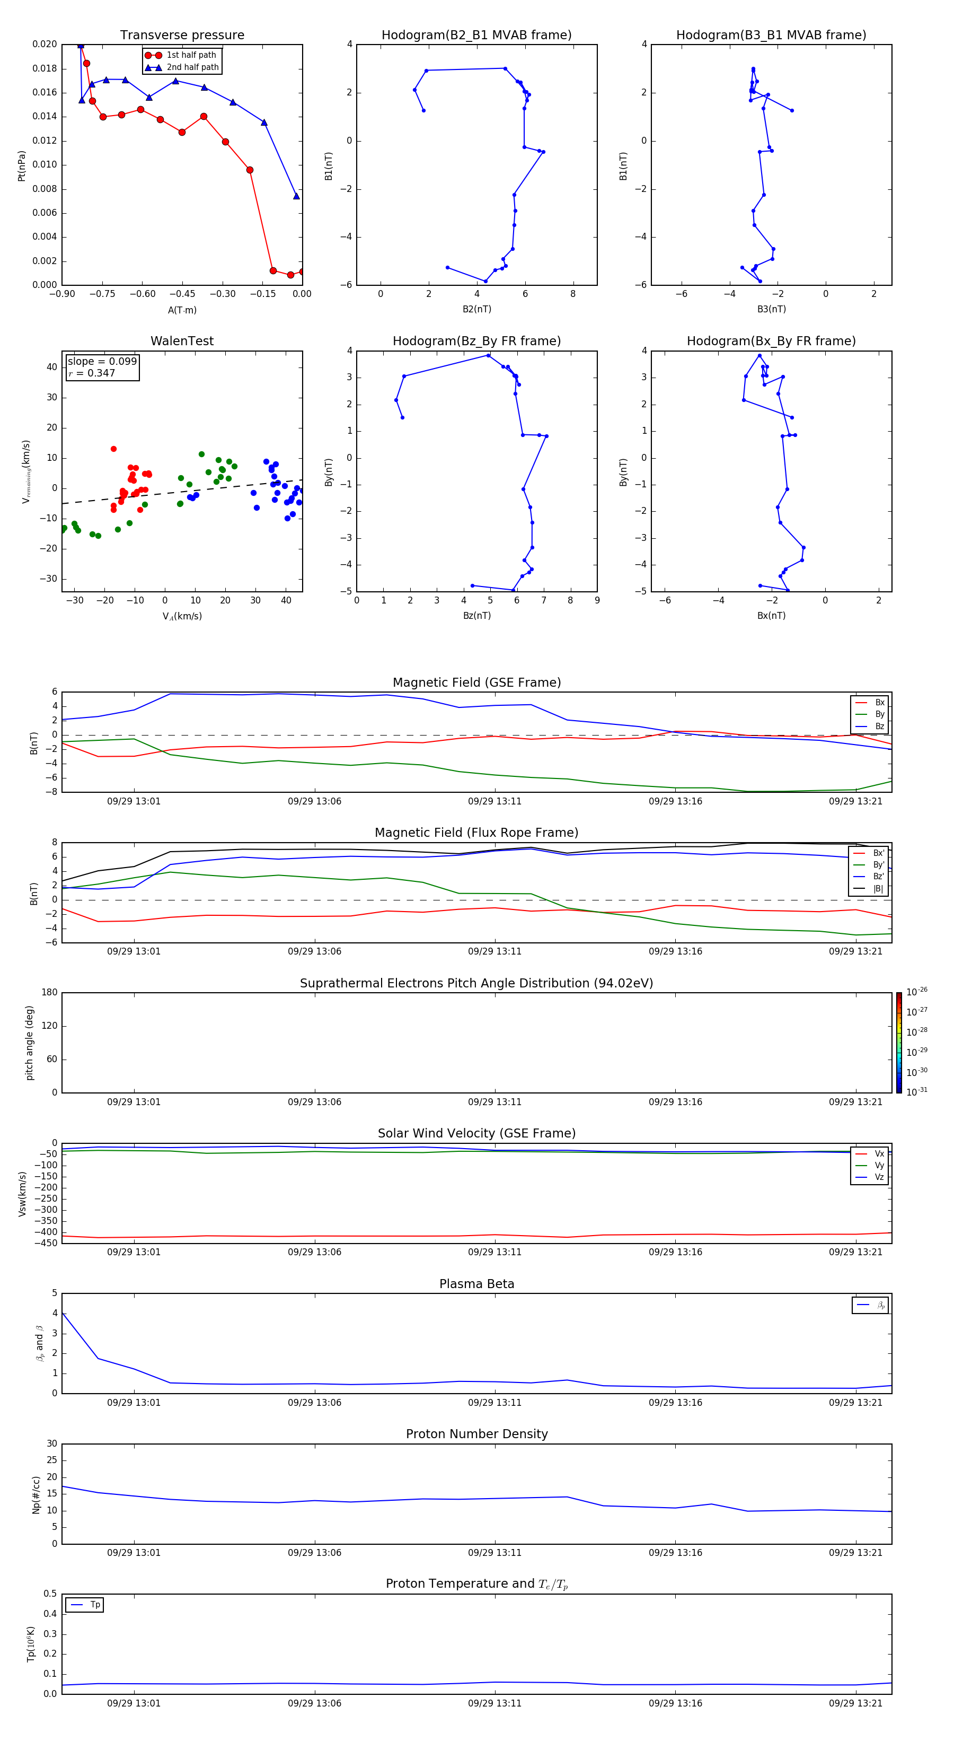Select the '1st half path' legend entry
954x1750 pixels.
181,55
